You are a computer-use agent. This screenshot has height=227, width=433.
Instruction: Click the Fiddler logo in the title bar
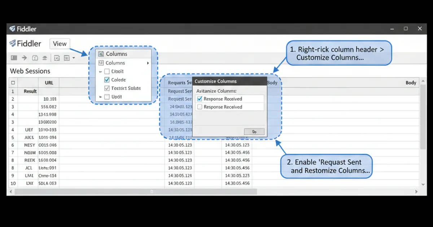point(12,29)
